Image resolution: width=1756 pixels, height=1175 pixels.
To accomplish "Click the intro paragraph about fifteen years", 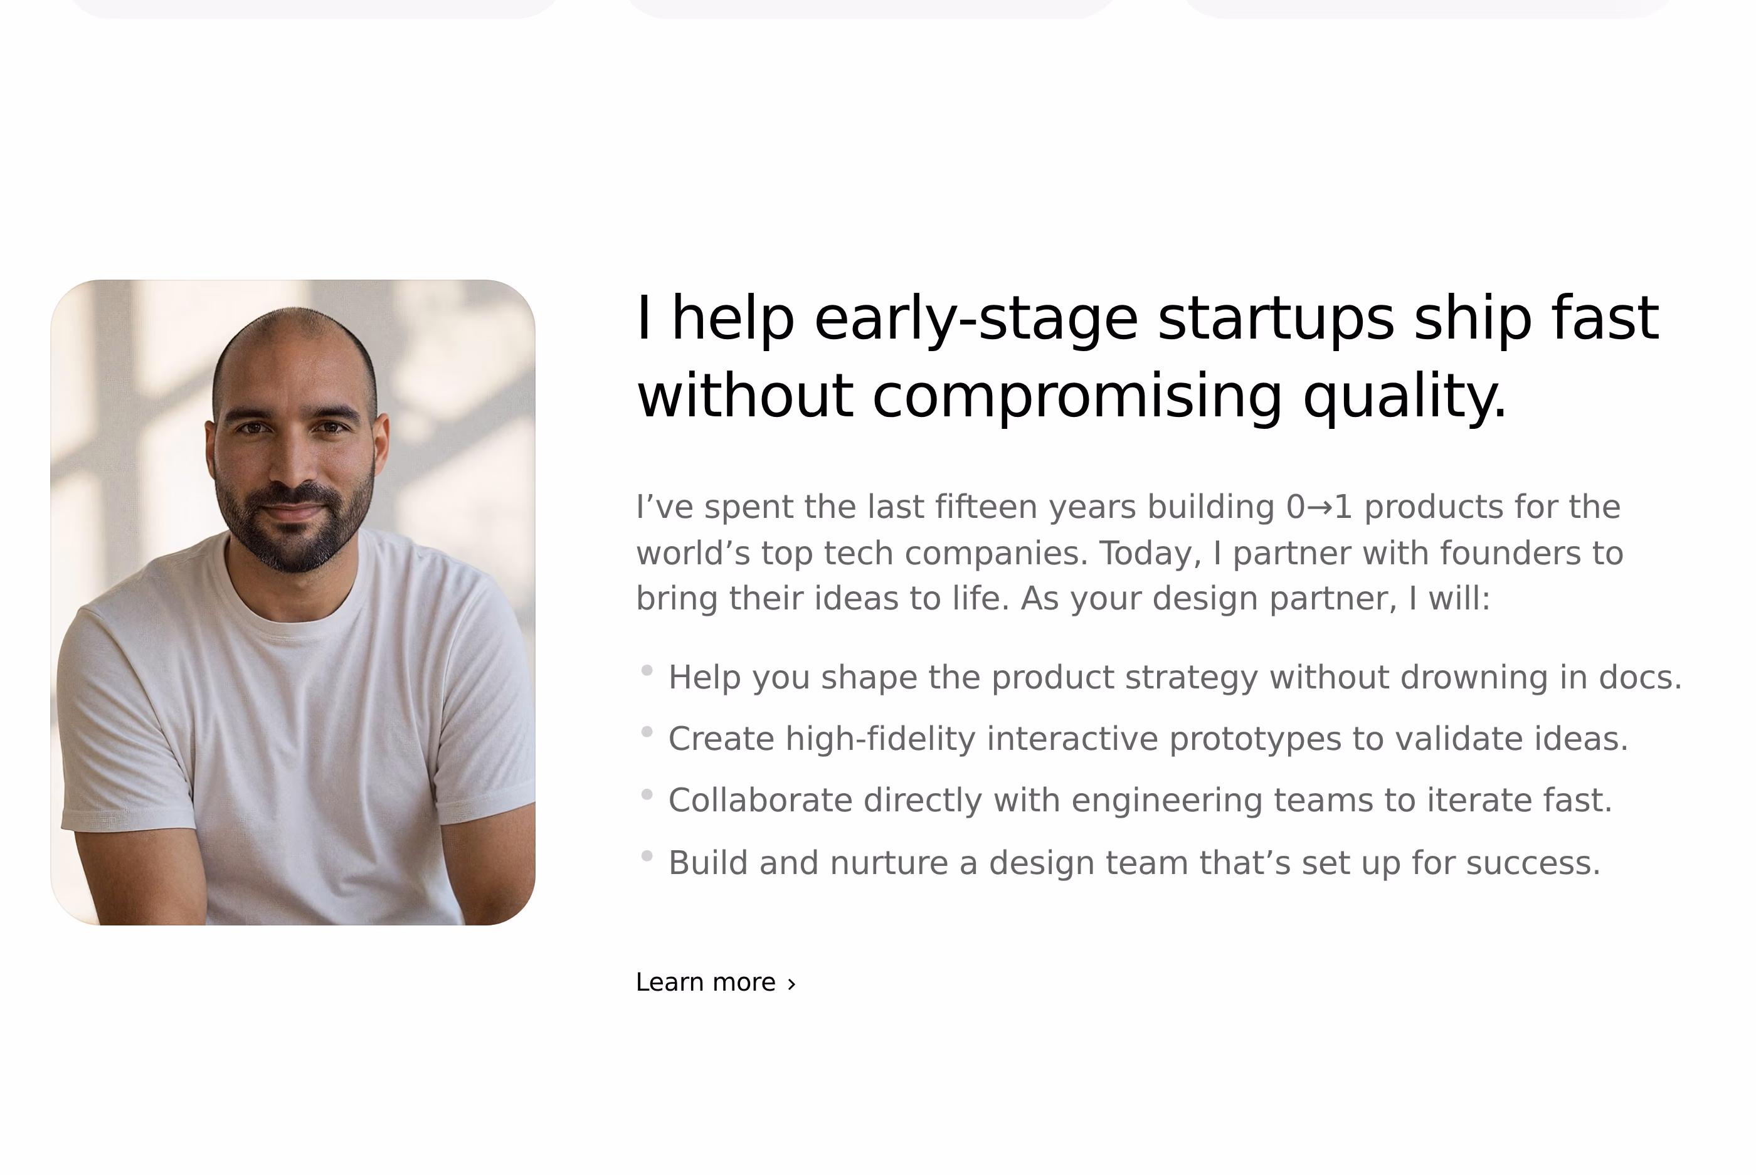I will coord(1129,552).
